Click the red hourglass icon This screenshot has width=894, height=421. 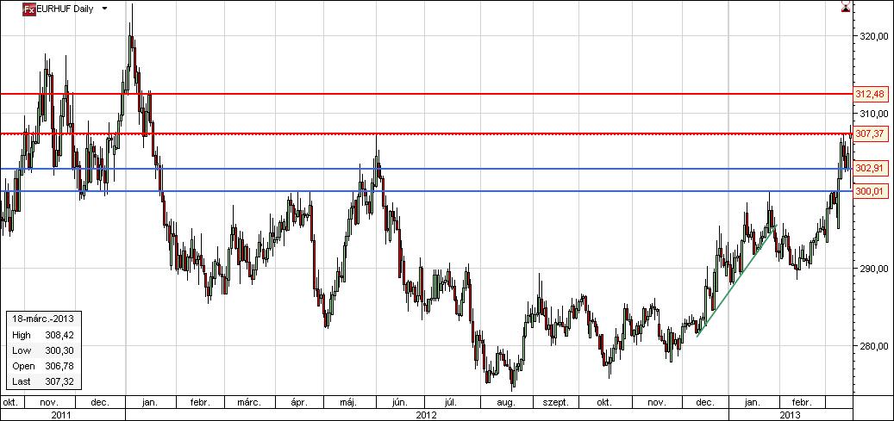(x=846, y=6)
